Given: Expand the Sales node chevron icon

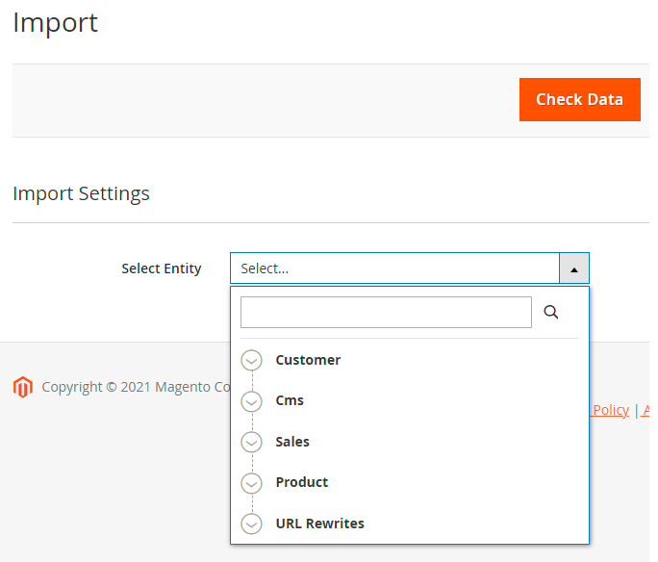Looking at the screenshot, I should [251, 442].
